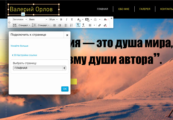
Task: Confirm the dialog with the OK button
Action: (65, 89)
